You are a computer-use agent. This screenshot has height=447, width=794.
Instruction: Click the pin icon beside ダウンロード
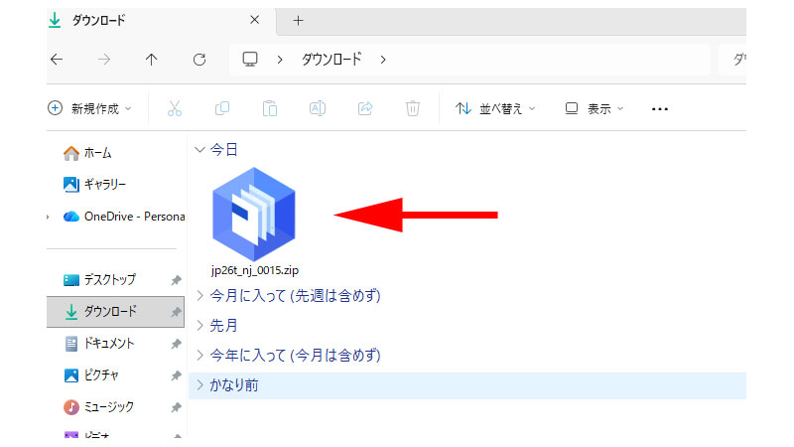176,312
